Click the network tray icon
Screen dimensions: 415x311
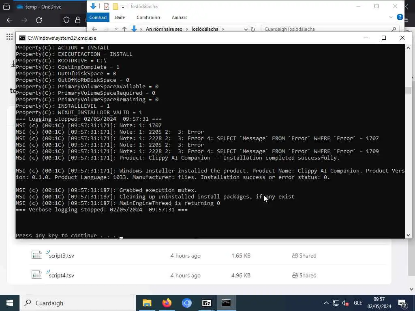coord(336,303)
